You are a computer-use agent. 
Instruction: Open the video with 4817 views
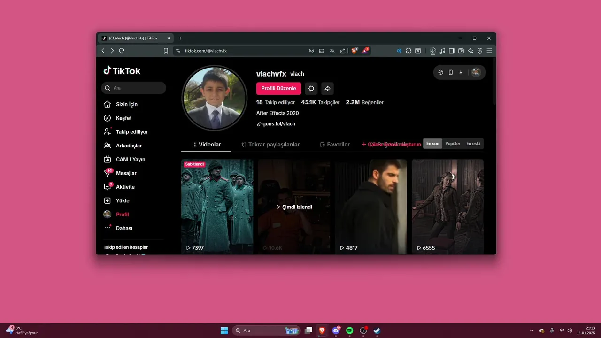(371, 207)
